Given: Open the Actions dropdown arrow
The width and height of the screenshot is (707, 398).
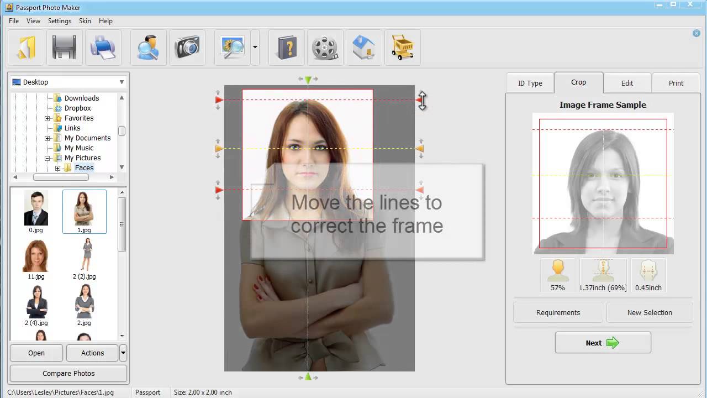Looking at the screenshot, I should tap(123, 353).
